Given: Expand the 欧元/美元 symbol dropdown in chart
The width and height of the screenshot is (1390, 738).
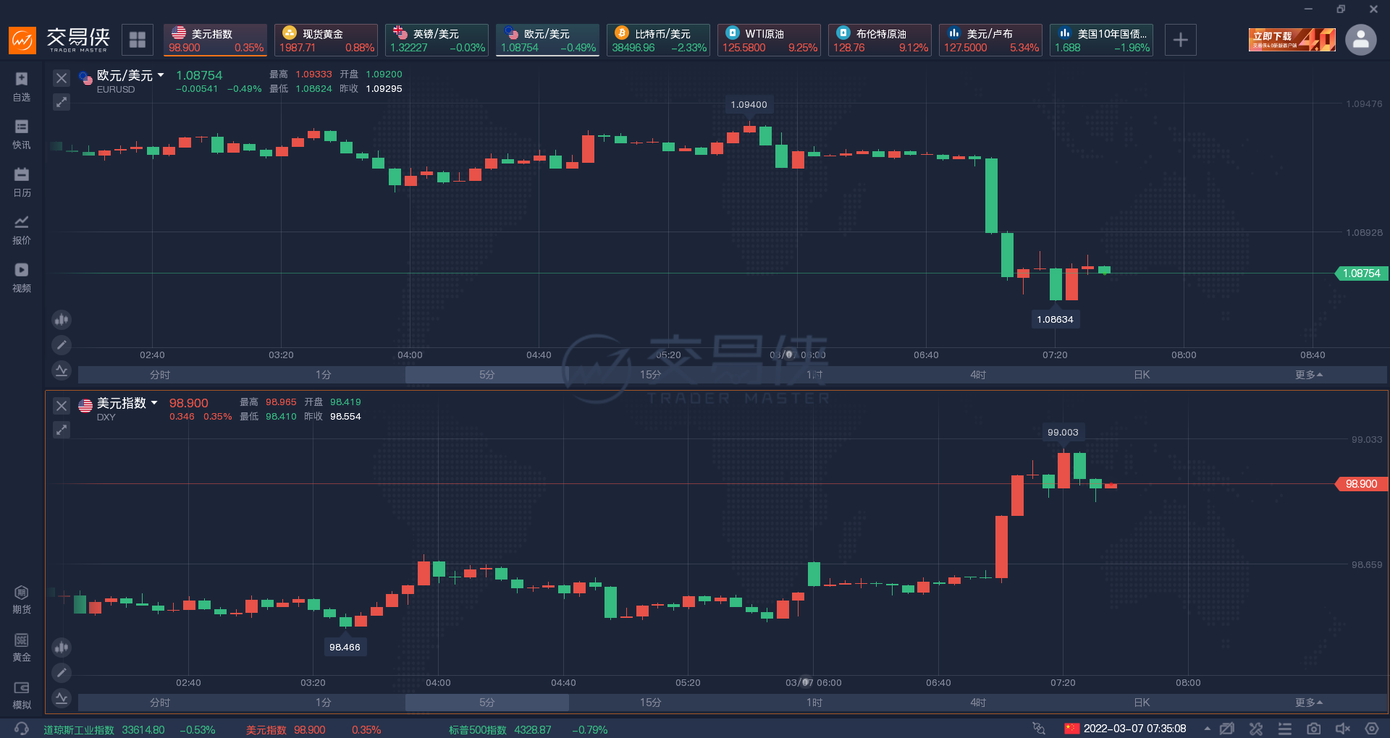Looking at the screenshot, I should coord(161,75).
